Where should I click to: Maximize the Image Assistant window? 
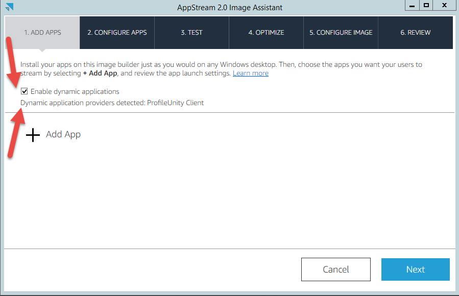click(x=426, y=5)
